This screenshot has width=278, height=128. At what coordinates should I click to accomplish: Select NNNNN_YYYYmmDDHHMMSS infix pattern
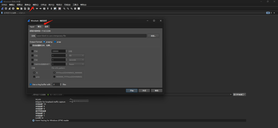[54, 77]
